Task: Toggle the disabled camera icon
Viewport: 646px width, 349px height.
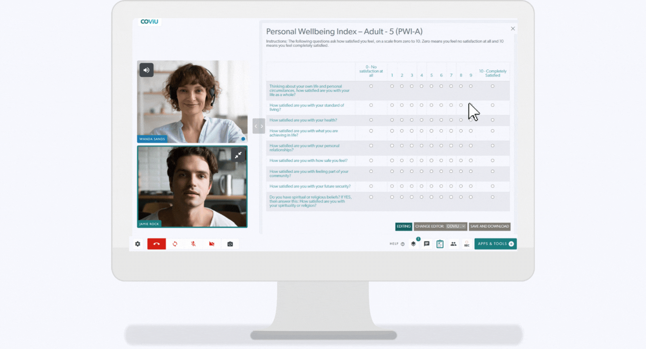Action: 212,244
